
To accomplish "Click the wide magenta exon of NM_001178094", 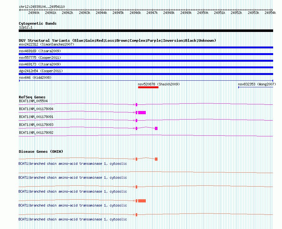I will (142, 113).
